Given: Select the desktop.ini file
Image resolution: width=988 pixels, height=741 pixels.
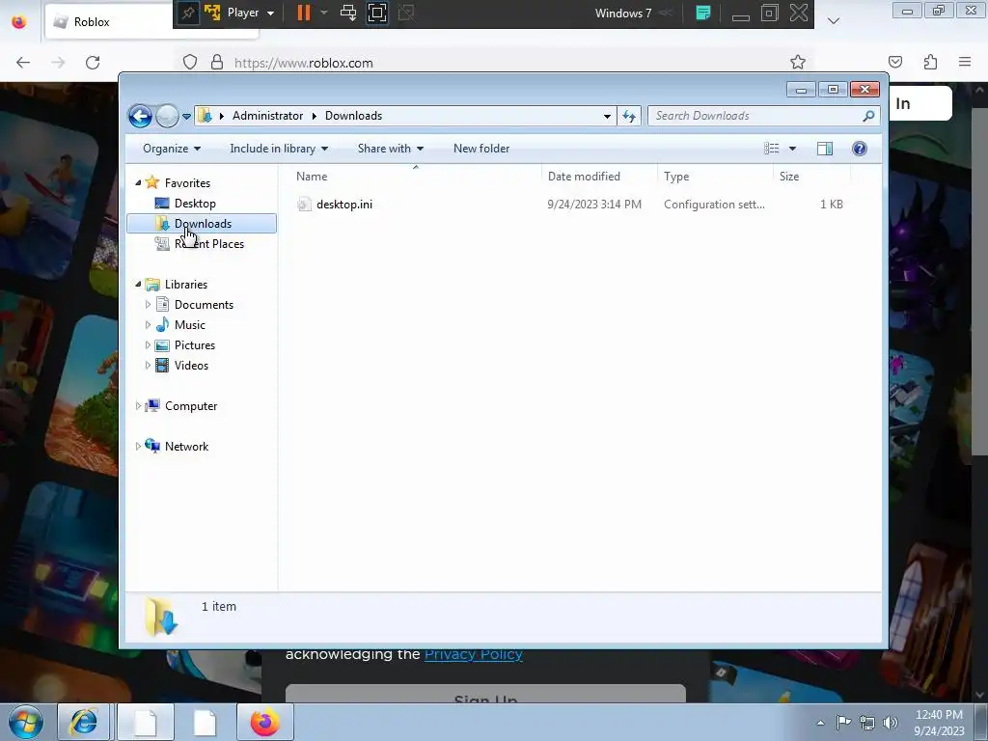Looking at the screenshot, I should coord(344,205).
